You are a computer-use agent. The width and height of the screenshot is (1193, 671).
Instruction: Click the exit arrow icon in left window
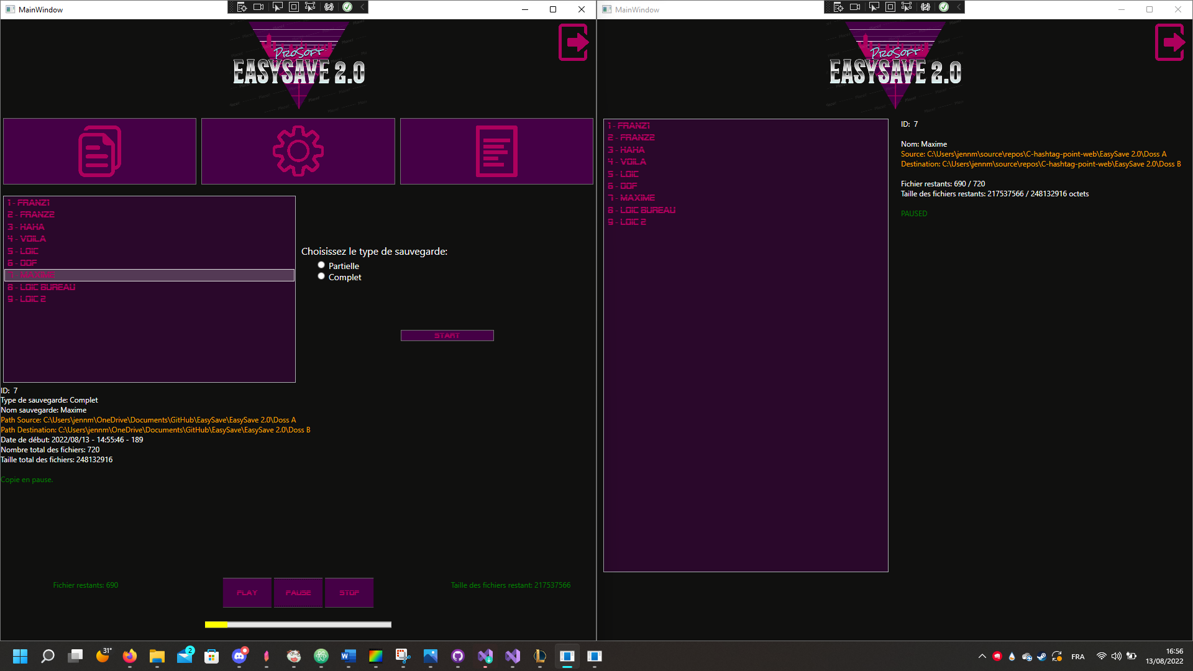point(574,42)
